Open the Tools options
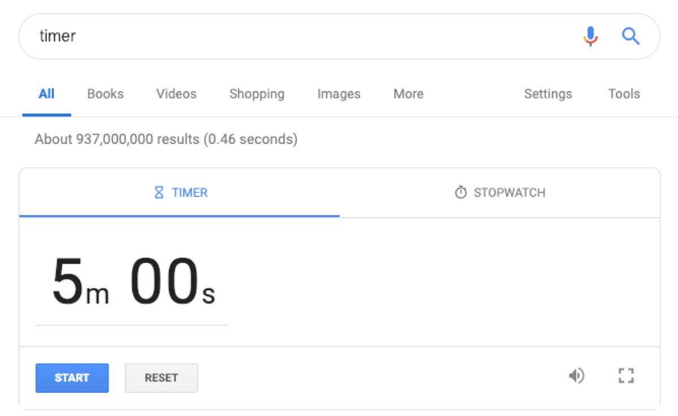 (x=623, y=94)
